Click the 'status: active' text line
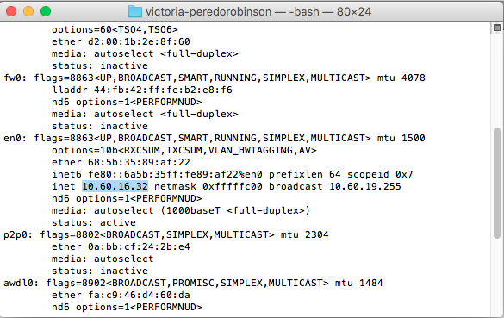The image size is (504, 318). tap(94, 222)
